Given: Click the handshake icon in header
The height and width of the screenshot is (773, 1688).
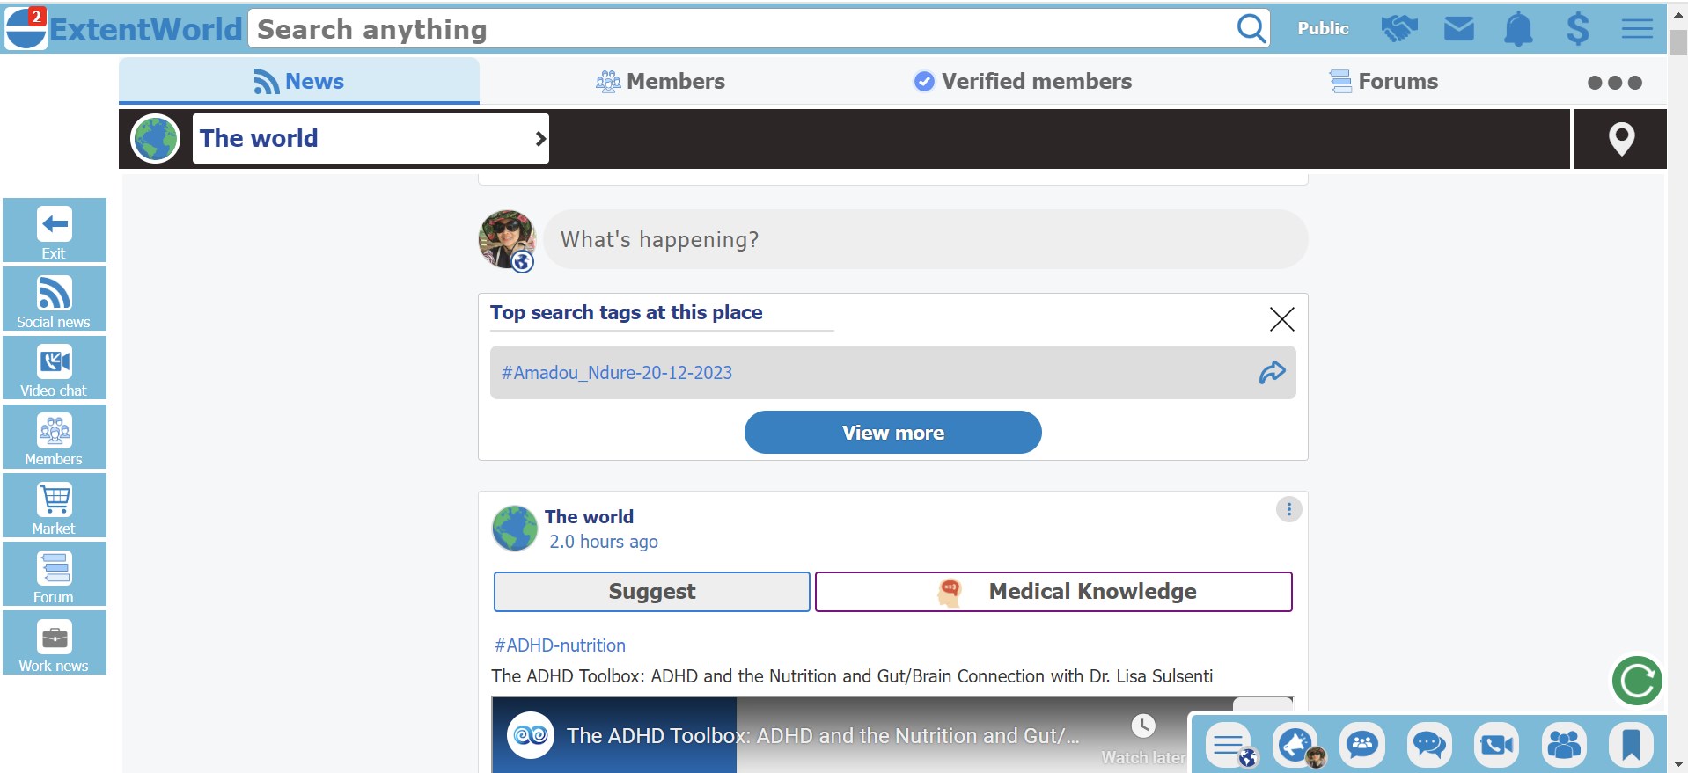Looking at the screenshot, I should [x=1398, y=29].
